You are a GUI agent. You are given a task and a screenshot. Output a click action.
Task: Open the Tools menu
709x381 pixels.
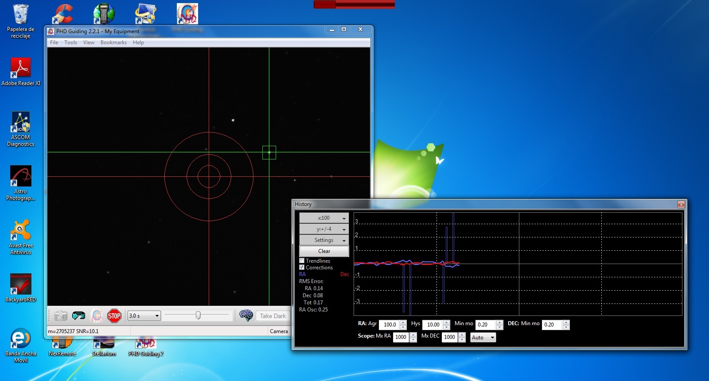[70, 43]
